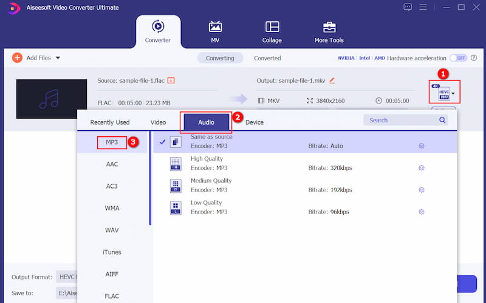Viewport: 486px width, 303px height.
Task: Open Output Format dropdown at bottom
Action: [67, 277]
